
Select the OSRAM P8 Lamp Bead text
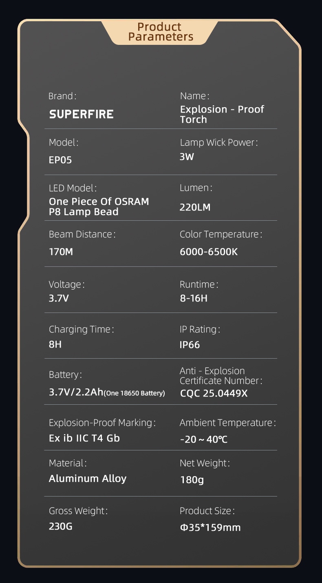pos(99,206)
